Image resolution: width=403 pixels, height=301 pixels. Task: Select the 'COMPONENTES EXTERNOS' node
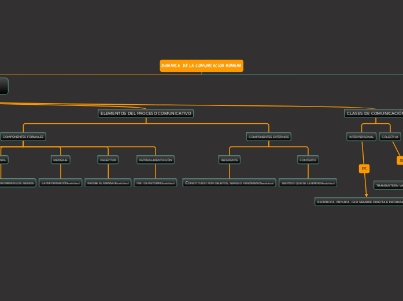[x=269, y=137]
